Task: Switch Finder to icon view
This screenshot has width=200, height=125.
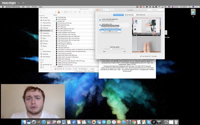Action: [x=63, y=12]
